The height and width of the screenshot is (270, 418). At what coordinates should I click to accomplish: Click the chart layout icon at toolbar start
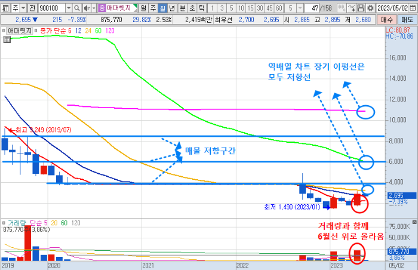click(x=5, y=8)
